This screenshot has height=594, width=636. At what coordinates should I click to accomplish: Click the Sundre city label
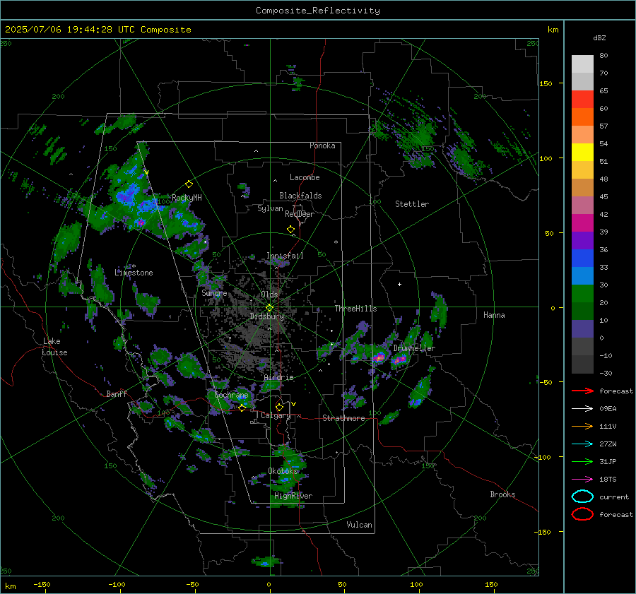pyautogui.click(x=214, y=293)
